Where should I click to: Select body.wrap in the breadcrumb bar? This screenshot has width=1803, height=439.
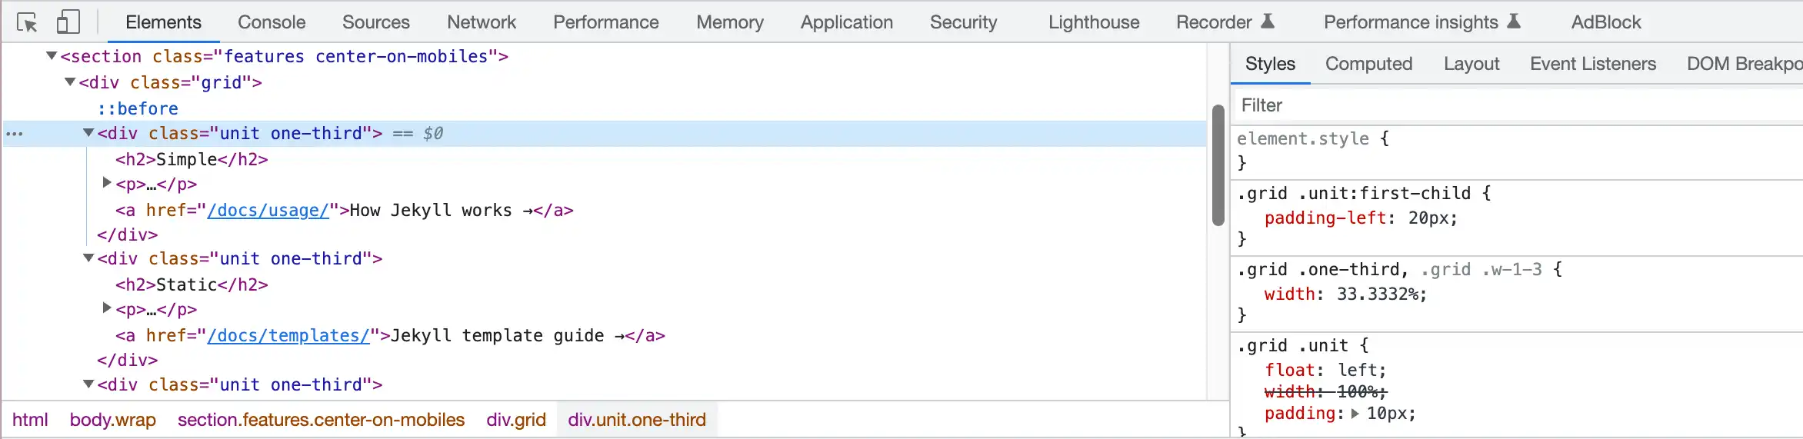tap(113, 420)
